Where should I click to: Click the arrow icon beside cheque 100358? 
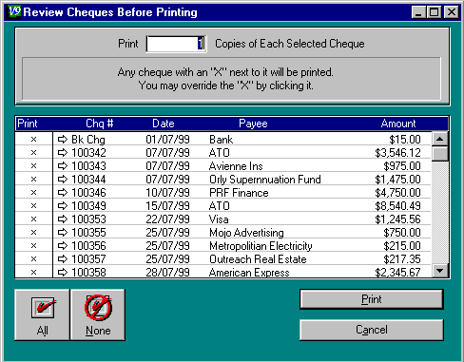[x=63, y=272]
